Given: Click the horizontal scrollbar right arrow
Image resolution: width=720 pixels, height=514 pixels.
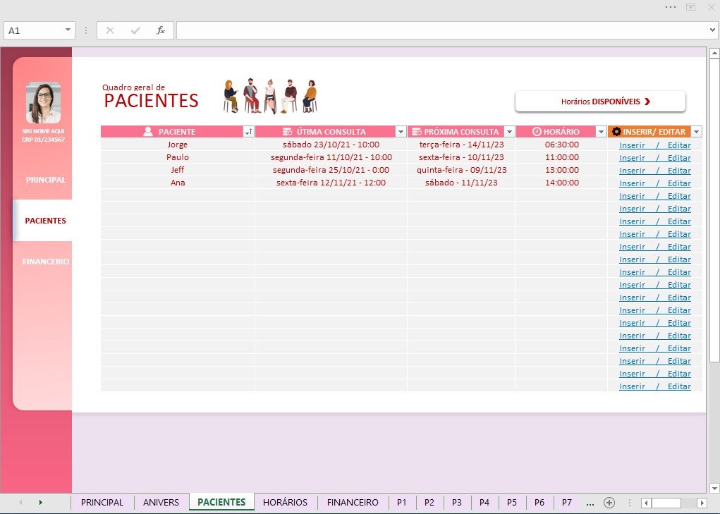Looking at the screenshot, I should [x=702, y=503].
